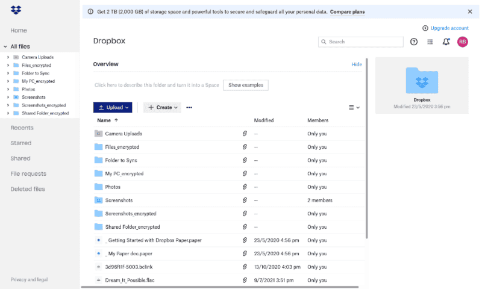Click the link icon for Screenshots_encrypted row

click(245, 214)
